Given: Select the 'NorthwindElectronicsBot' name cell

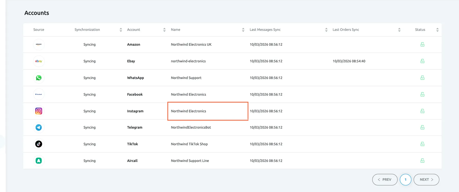Looking at the screenshot, I should [191, 127].
